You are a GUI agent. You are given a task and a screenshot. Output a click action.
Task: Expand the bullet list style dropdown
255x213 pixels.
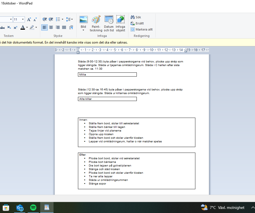click(x=62, y=19)
